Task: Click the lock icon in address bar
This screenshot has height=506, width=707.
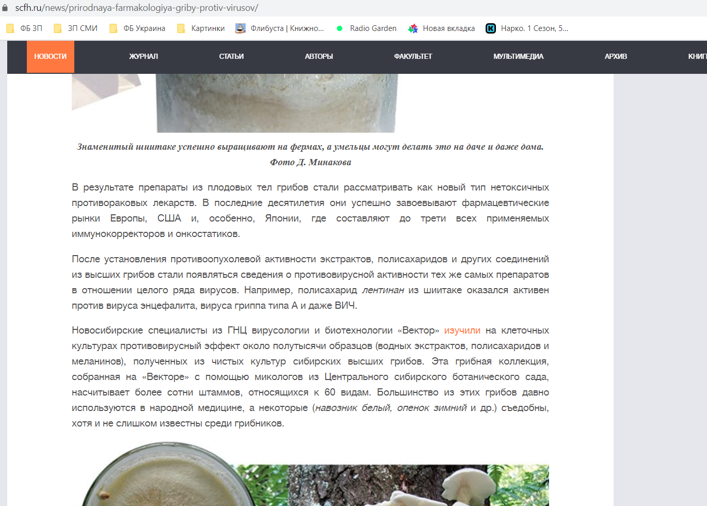Action: [x=5, y=8]
